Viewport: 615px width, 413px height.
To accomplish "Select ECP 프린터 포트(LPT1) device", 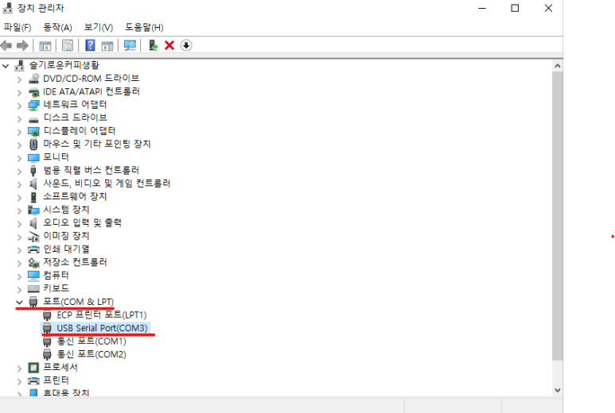I will point(102,315).
